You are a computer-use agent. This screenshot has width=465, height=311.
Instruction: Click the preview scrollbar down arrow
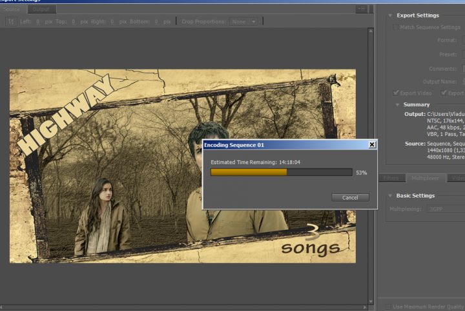[371, 301]
